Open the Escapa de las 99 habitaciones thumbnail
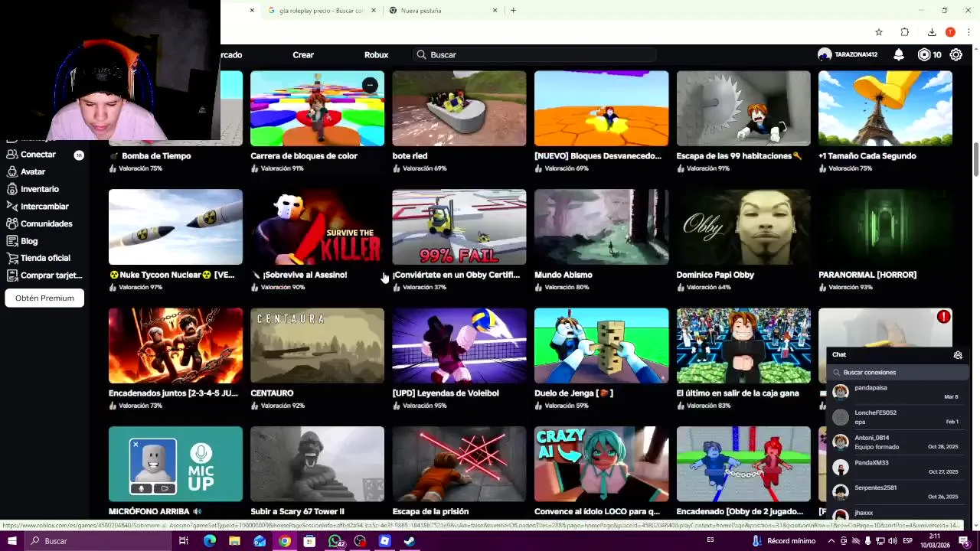 [x=743, y=108]
